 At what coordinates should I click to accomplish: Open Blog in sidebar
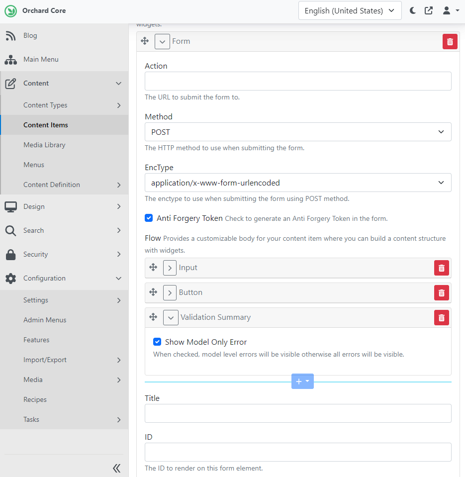pos(64,36)
